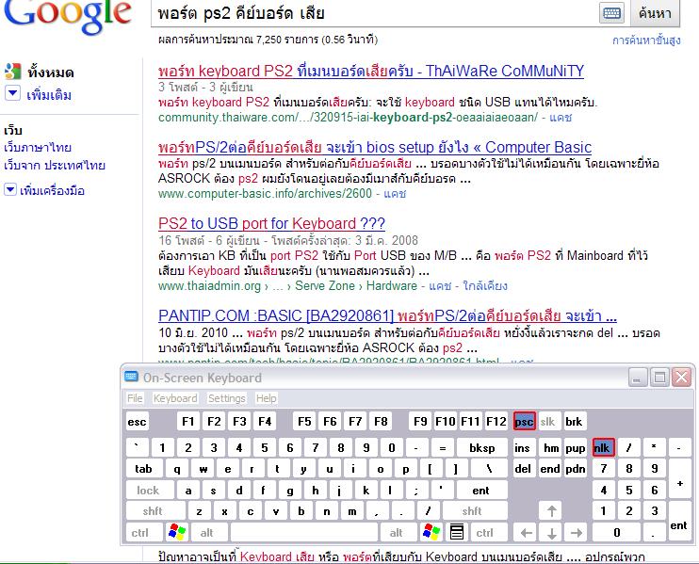Click the application menu key icon
The height and width of the screenshot is (564, 699).
(457, 532)
